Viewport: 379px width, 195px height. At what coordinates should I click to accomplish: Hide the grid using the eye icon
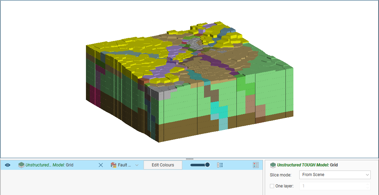pos(8,165)
